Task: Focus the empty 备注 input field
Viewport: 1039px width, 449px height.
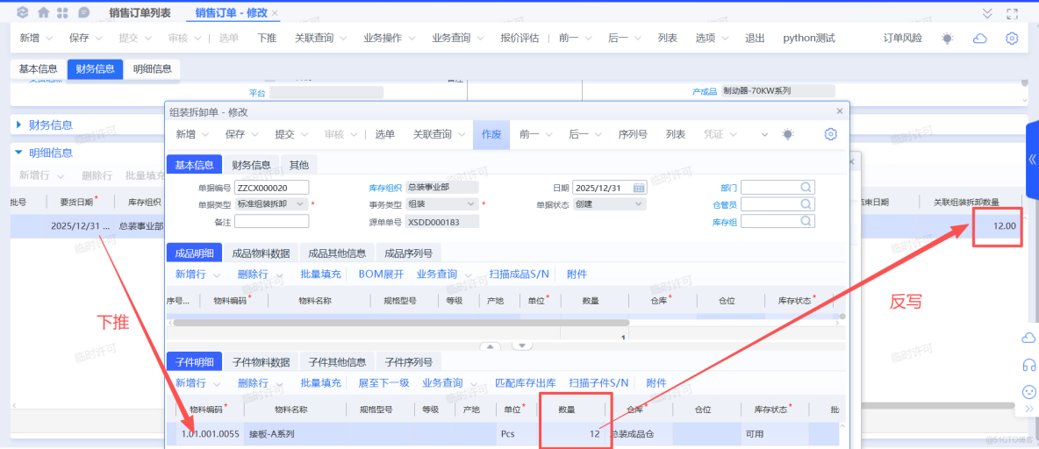Action: pos(272,220)
